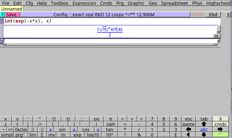
Task: Click the right arrow key below cmds
Action: 220,129
